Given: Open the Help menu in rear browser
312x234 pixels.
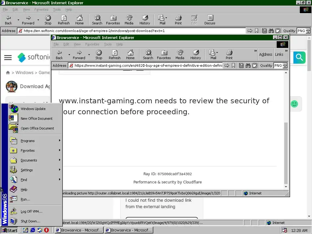Looking at the screenshot, I should tap(69, 9).
